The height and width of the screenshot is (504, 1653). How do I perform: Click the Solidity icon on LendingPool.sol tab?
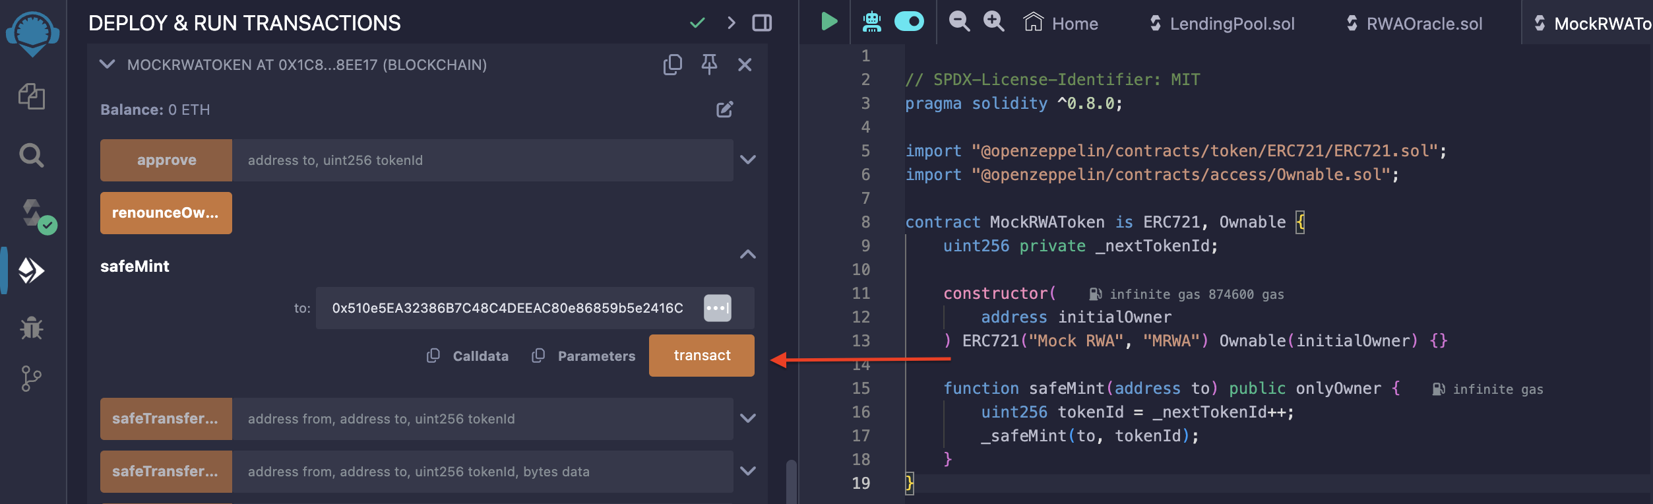[1155, 23]
